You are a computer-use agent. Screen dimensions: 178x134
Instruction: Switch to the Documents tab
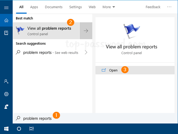point(54,7)
